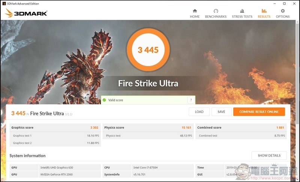Expand system info with SHOW DETAILS
This screenshot has width=300, height=182.
269,155
